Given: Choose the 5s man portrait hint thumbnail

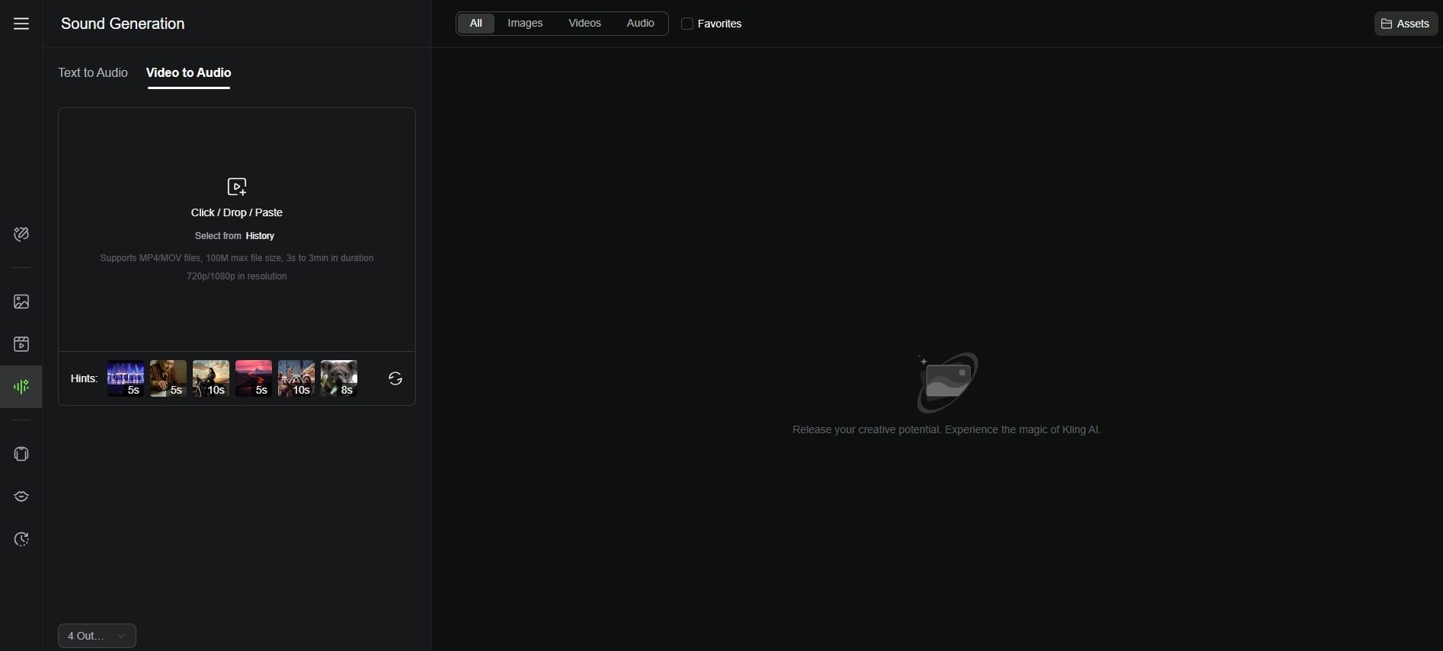Looking at the screenshot, I should [168, 378].
